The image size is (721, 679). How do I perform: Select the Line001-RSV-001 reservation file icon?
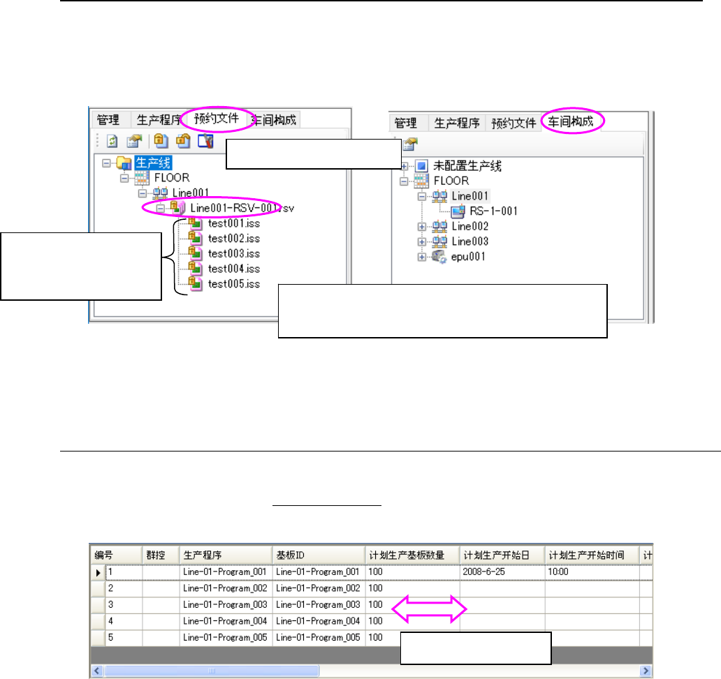178,208
